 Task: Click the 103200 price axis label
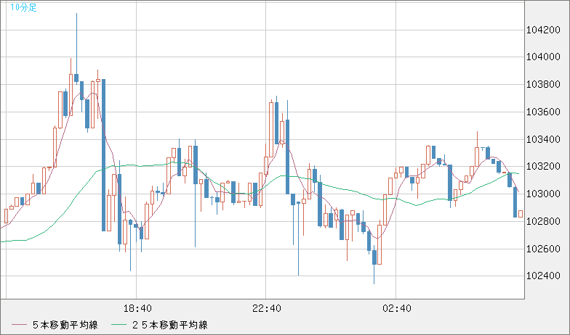pyautogui.click(x=544, y=167)
